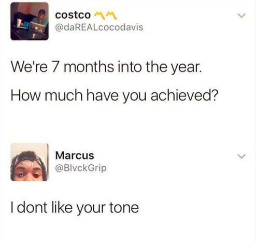
Task: Open Marcus's profile picture
Action: coord(30,162)
